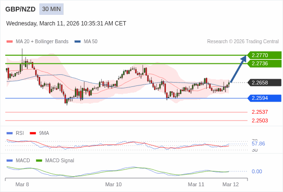This screenshot has height=192, width=283.
Task: Click the 2.2658 current price tag
Action: tap(264, 83)
